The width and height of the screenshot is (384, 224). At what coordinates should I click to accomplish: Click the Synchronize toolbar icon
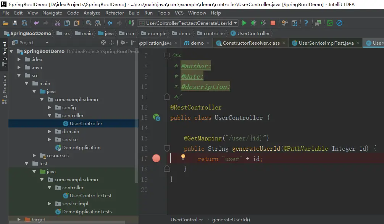click(x=24, y=23)
